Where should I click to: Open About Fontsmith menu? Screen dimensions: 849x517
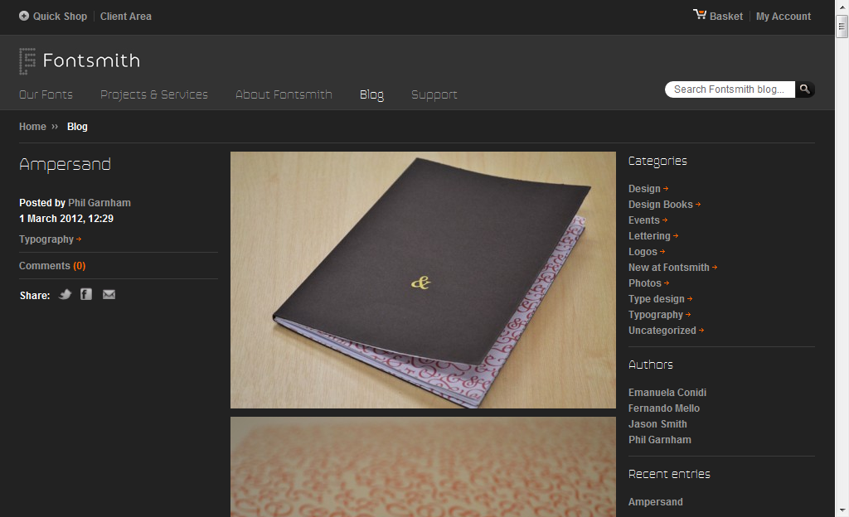(x=284, y=94)
